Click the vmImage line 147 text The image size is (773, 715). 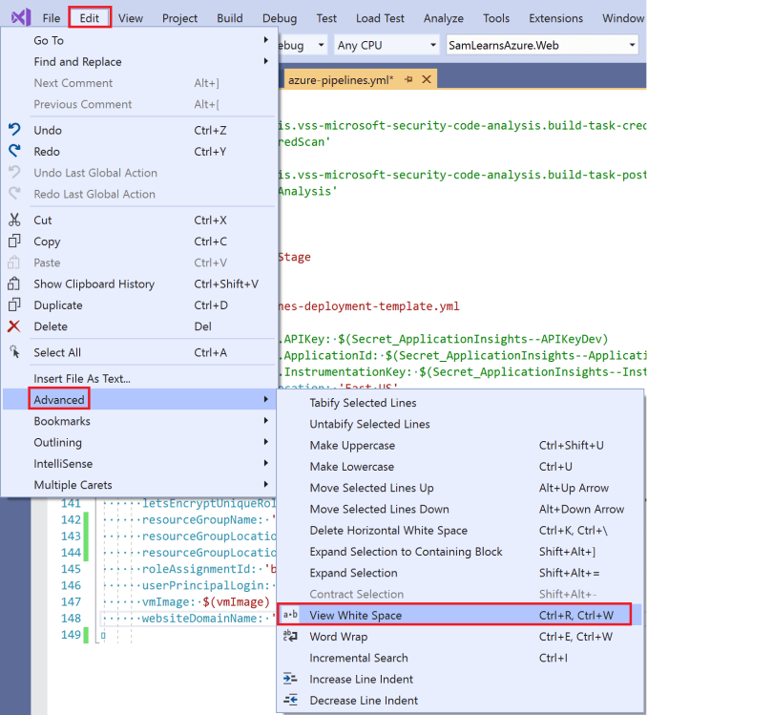click(x=205, y=601)
